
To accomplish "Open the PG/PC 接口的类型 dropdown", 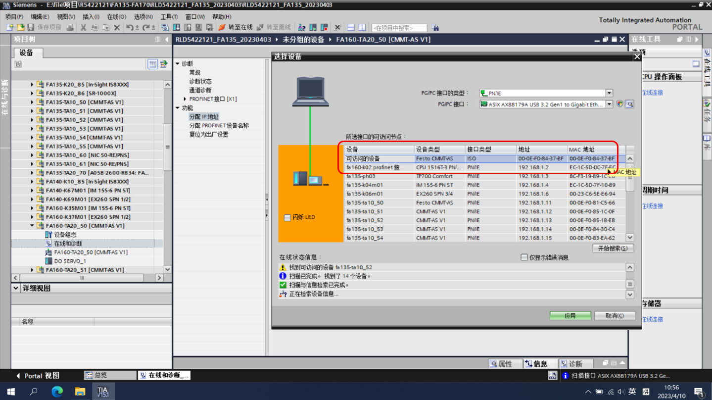I will pyautogui.click(x=609, y=93).
